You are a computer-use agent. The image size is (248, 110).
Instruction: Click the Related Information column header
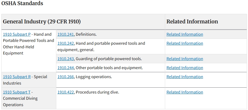point(192,22)
